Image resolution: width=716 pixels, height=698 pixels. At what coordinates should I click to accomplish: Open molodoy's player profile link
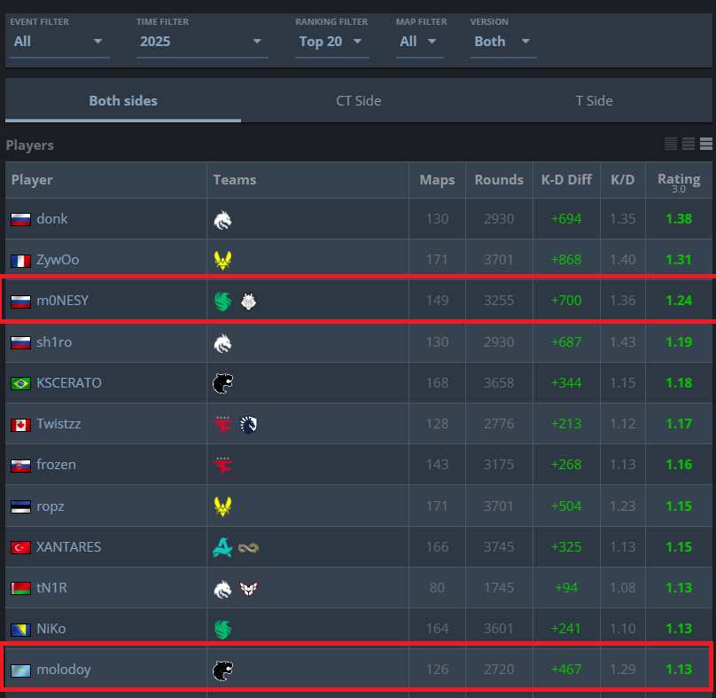[64, 670]
